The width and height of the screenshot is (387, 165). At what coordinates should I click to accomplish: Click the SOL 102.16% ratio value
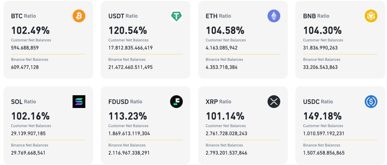coord(30,116)
